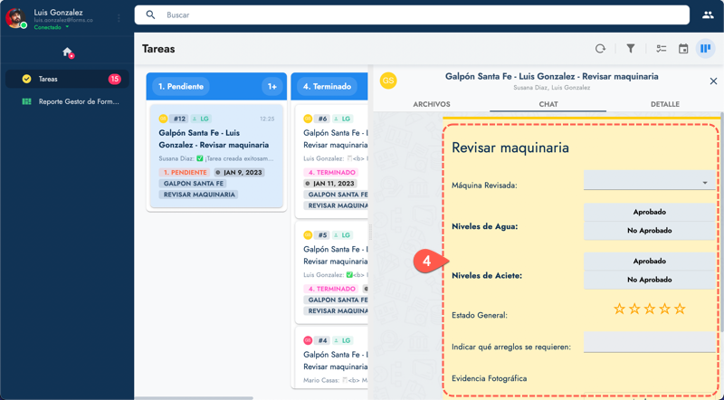Click the red avatar on card #4
Screen dimensions: 724x400
click(308, 340)
